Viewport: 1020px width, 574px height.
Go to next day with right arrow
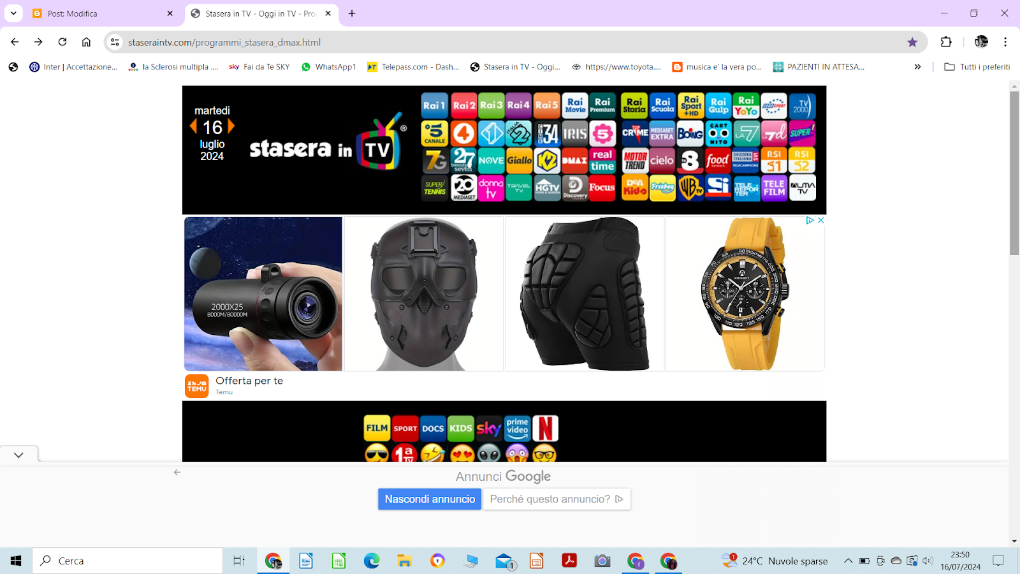231,126
